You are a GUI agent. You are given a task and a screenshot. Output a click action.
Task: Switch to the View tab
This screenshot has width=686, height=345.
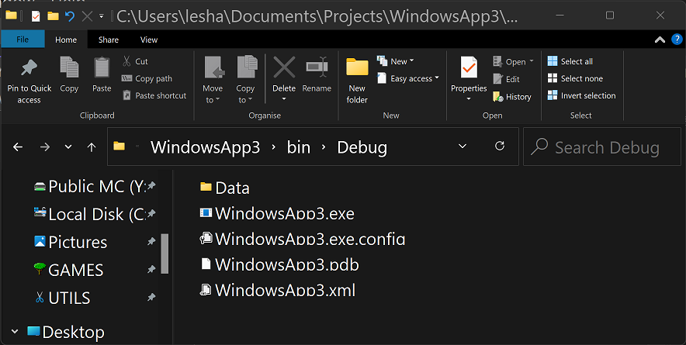[149, 40]
